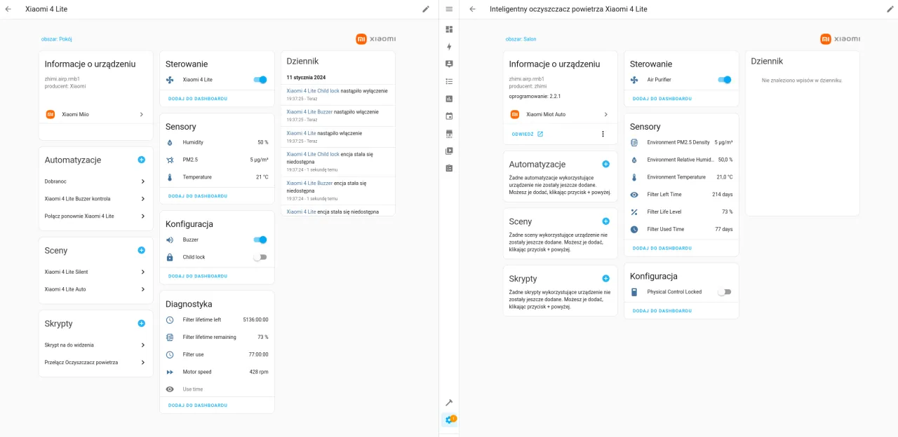The width and height of the screenshot is (898, 437).
Task: Open the History chart item in sidebar
Action: pos(449,99)
